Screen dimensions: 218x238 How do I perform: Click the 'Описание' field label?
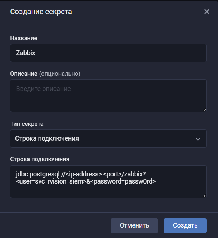[24, 74]
